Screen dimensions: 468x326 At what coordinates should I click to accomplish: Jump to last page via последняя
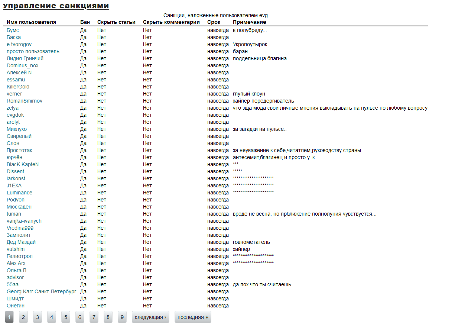(193, 317)
